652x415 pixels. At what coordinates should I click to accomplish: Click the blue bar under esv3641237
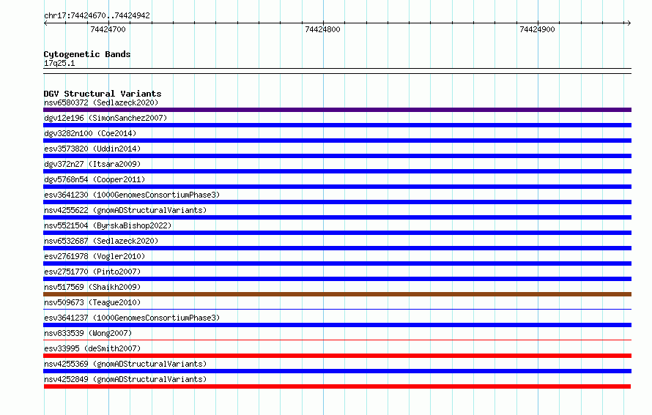pyautogui.click(x=337, y=325)
